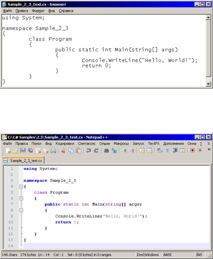Open the Поиск menu in Notepad++
The width and height of the screenshot is (213, 259).
point(37,143)
